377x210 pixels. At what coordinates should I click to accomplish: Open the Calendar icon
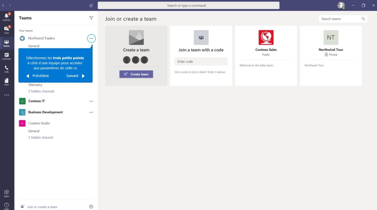point(7,56)
